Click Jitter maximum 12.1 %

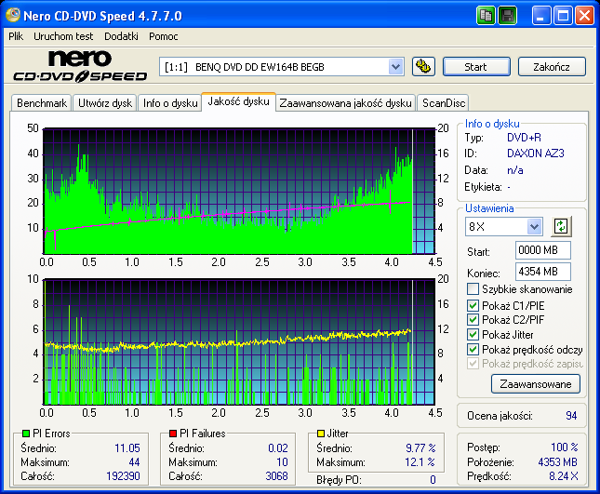(420, 462)
